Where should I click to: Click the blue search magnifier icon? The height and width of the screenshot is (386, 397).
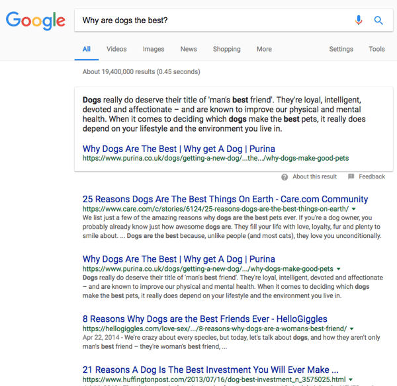(x=378, y=20)
